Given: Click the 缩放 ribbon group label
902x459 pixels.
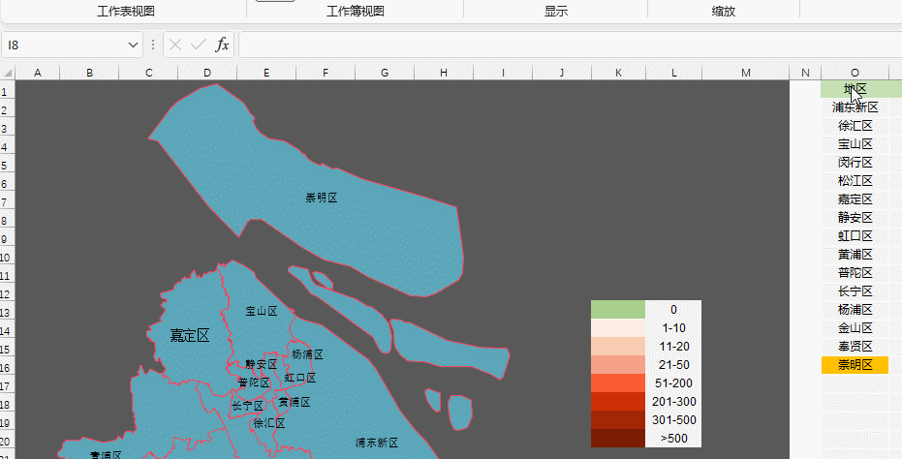Looking at the screenshot, I should tap(723, 12).
